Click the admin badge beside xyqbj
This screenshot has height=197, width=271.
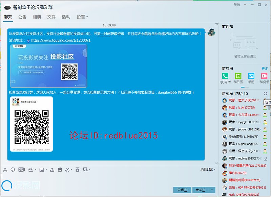pos(265,122)
